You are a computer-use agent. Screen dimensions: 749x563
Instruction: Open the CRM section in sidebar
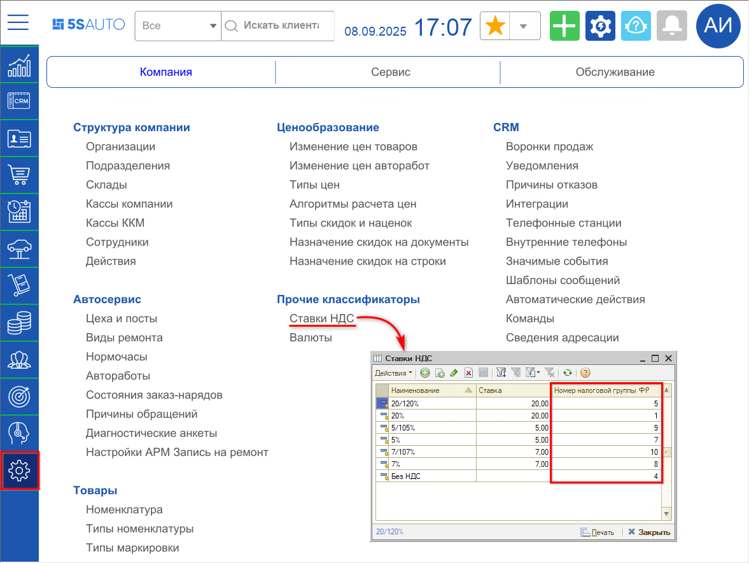point(19,101)
